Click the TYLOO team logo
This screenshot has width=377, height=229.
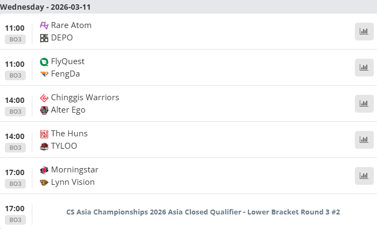(x=44, y=146)
